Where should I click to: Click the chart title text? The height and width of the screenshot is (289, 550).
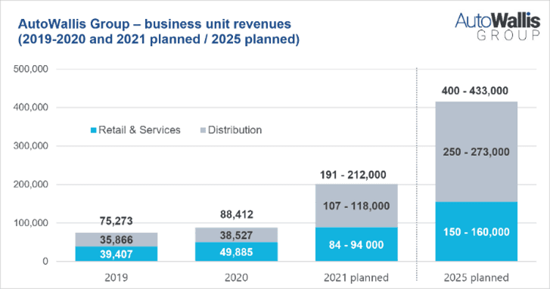click(x=159, y=32)
